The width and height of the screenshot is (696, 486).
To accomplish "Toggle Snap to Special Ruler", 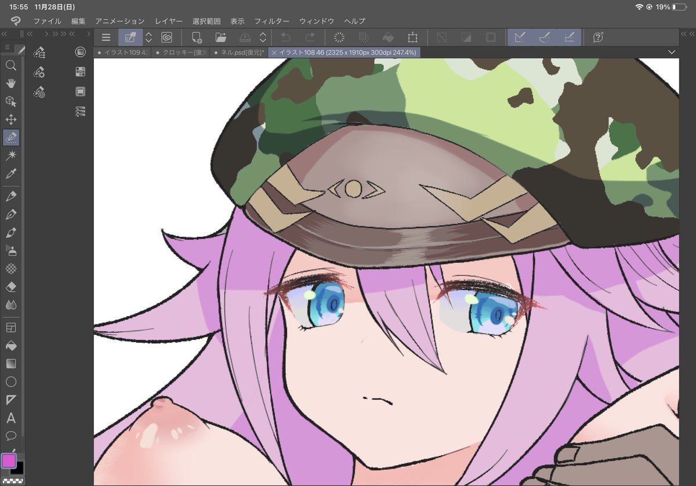I will coord(545,38).
